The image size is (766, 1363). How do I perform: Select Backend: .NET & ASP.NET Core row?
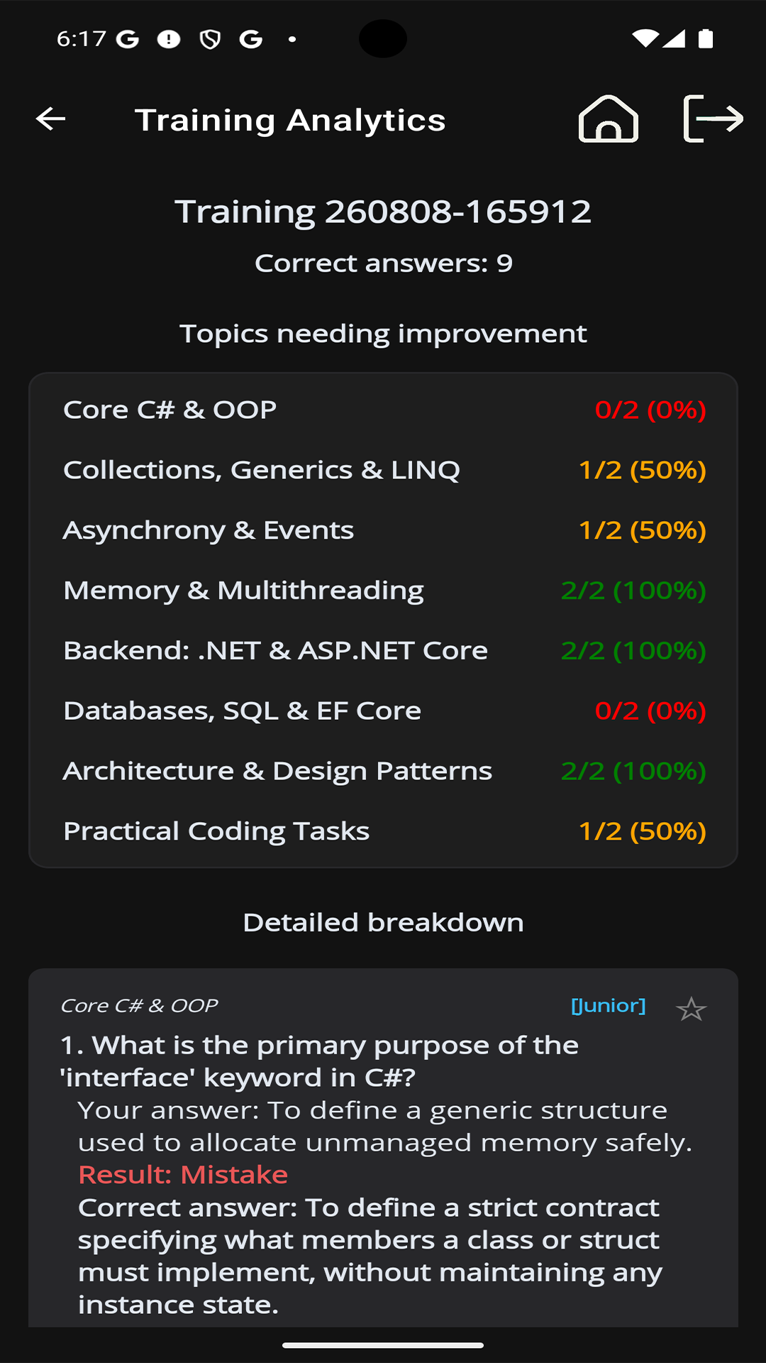pyautogui.click(x=383, y=650)
